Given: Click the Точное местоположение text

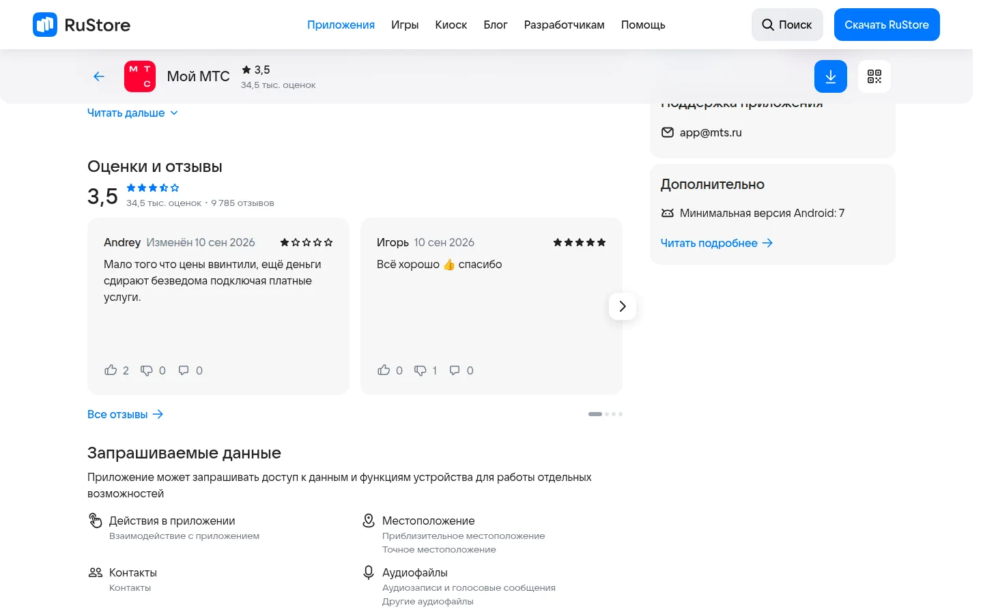Looking at the screenshot, I should coord(439,549).
